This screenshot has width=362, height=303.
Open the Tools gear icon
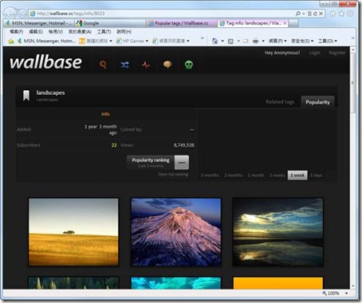(350, 14)
